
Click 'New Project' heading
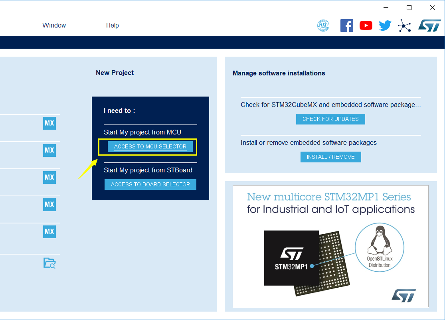[115, 73]
